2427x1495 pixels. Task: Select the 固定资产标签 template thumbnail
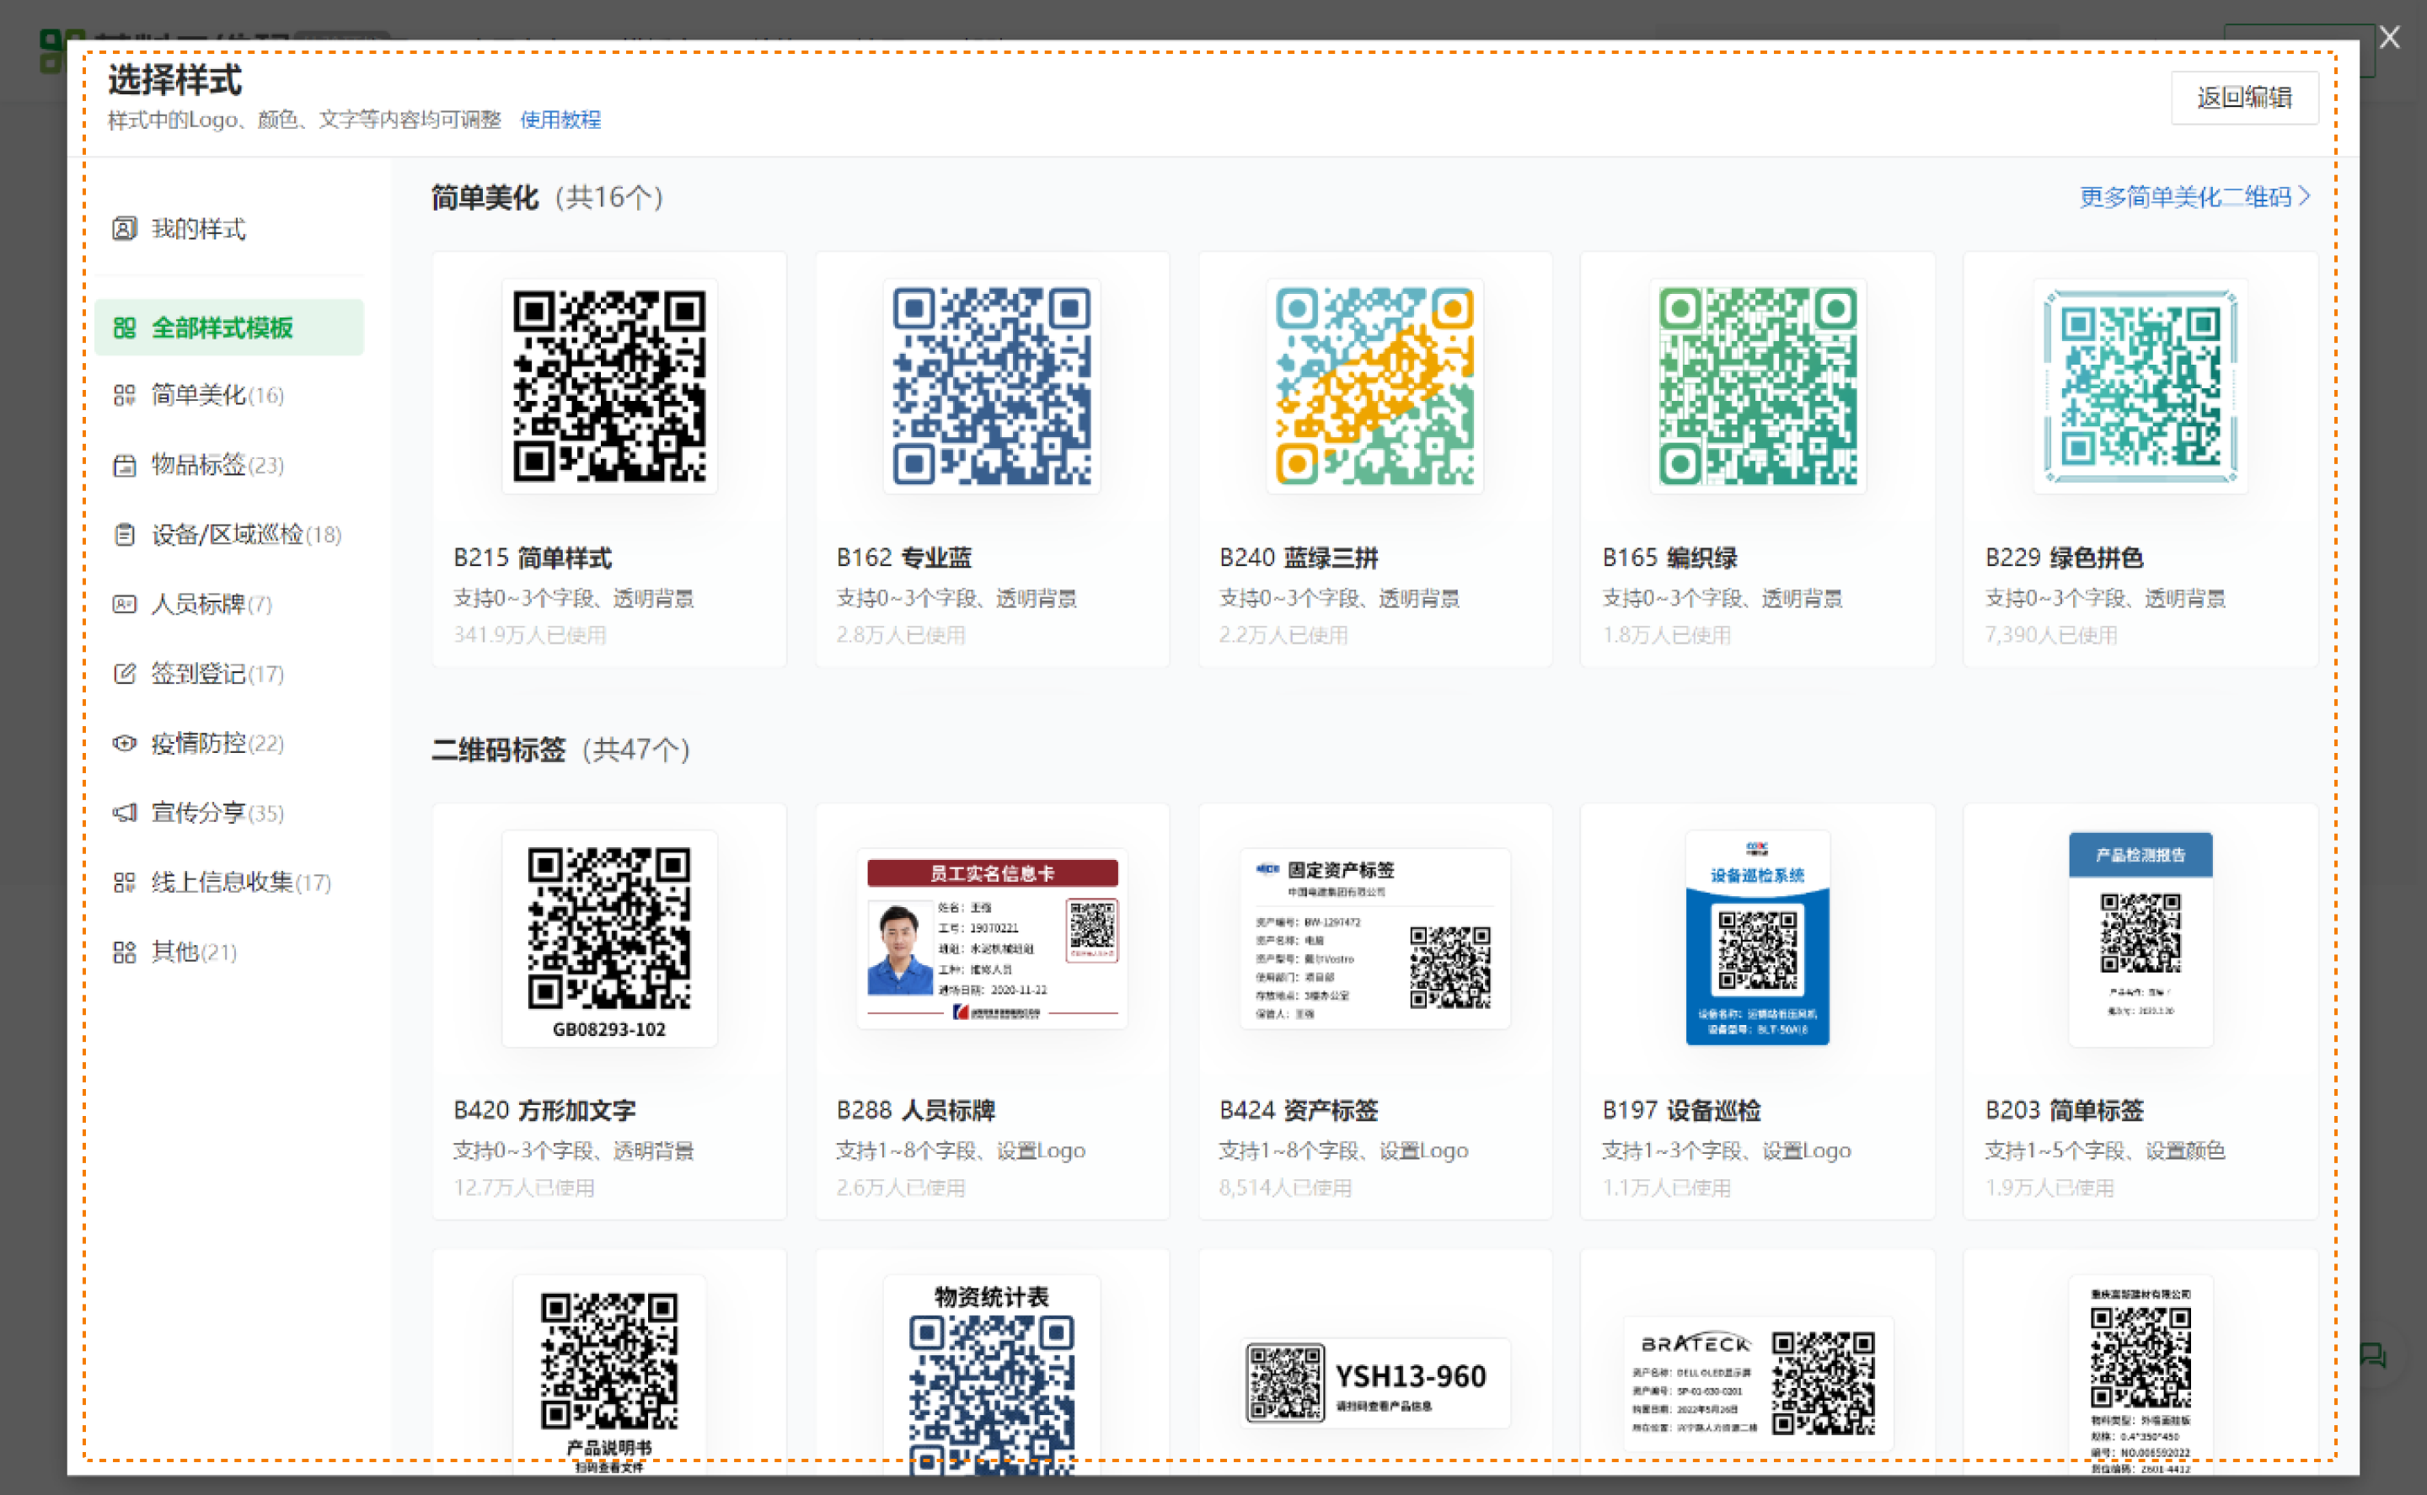click(1374, 938)
